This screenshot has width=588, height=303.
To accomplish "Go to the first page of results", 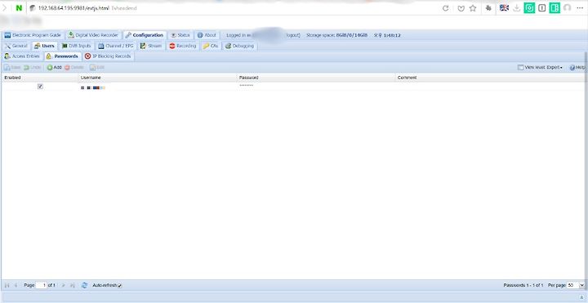I will click(x=7, y=285).
